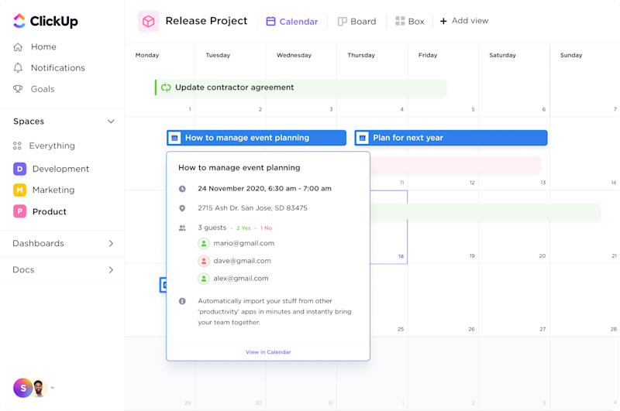Select the highlighted day 18 cell

click(389, 227)
